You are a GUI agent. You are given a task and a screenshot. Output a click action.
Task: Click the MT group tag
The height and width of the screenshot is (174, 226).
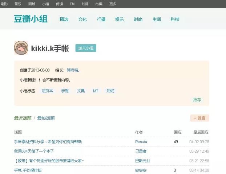[x=96, y=91]
